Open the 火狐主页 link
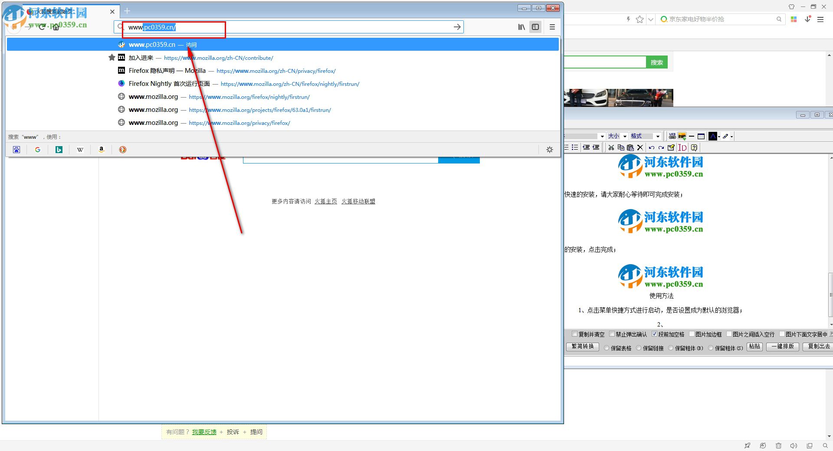Screen dimensions: 833x451 coord(325,201)
